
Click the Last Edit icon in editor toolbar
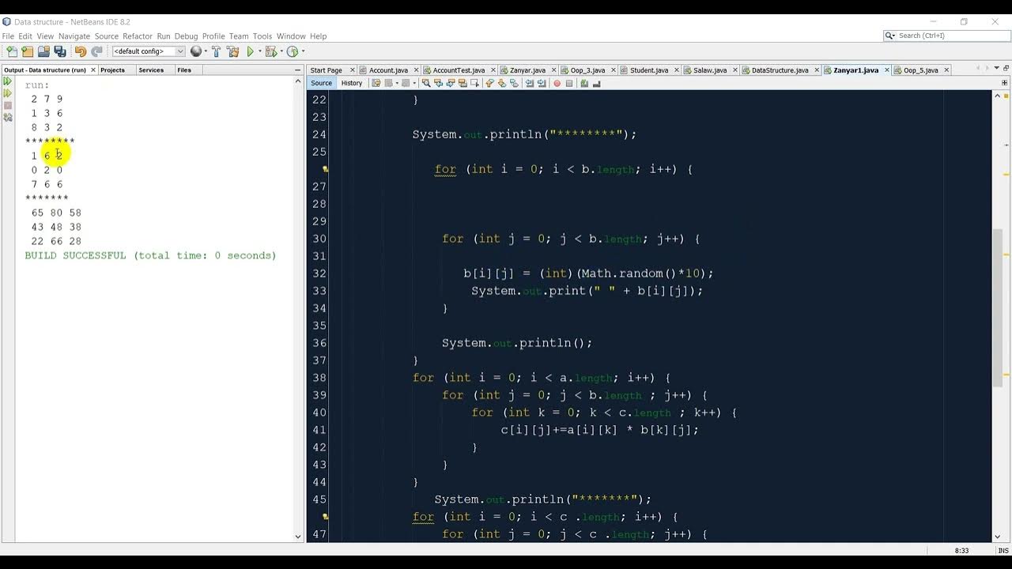pyautogui.click(x=376, y=83)
